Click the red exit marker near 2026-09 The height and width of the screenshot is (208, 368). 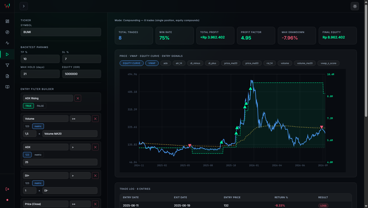(x=322, y=127)
